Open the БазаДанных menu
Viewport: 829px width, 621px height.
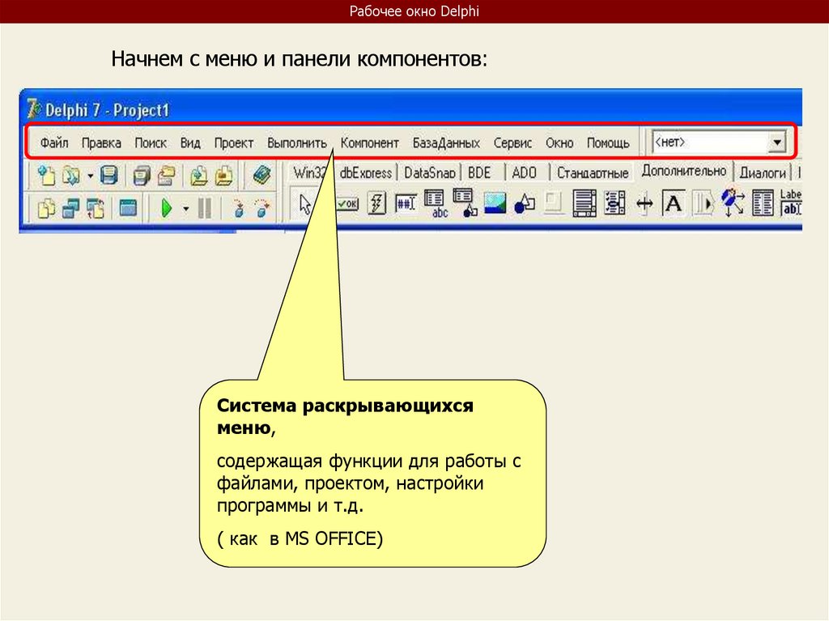tap(446, 142)
